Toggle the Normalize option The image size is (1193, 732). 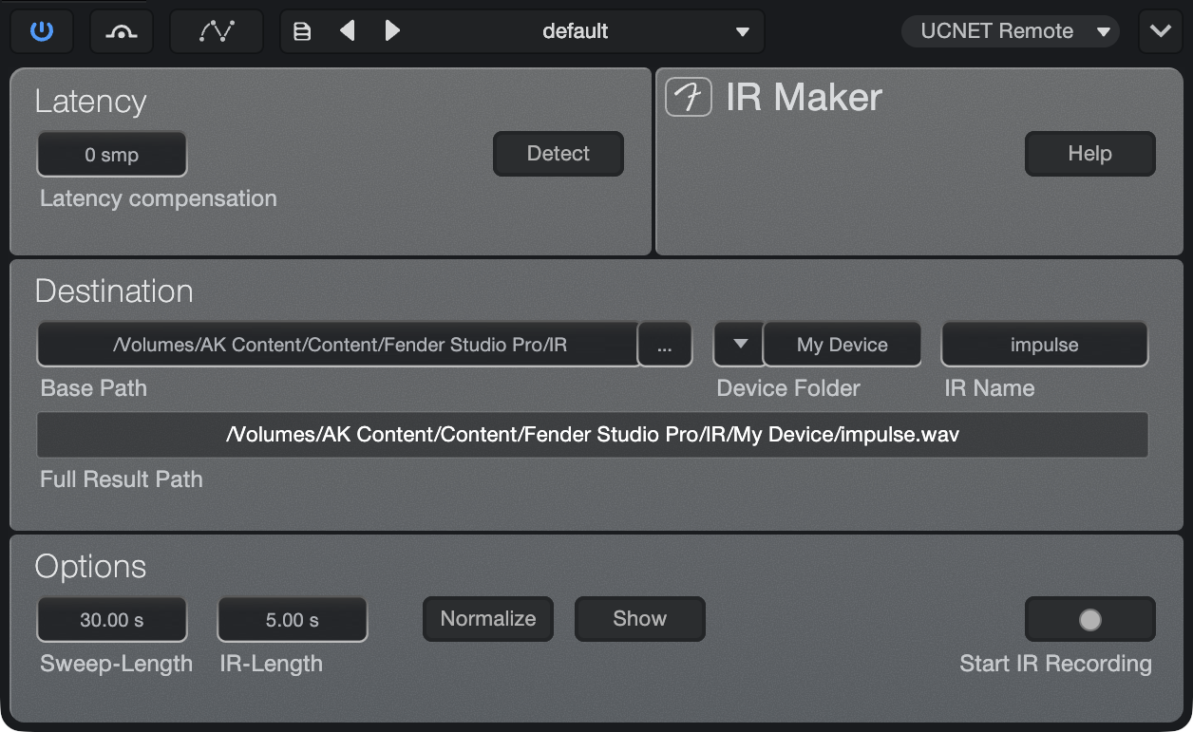[x=488, y=619]
